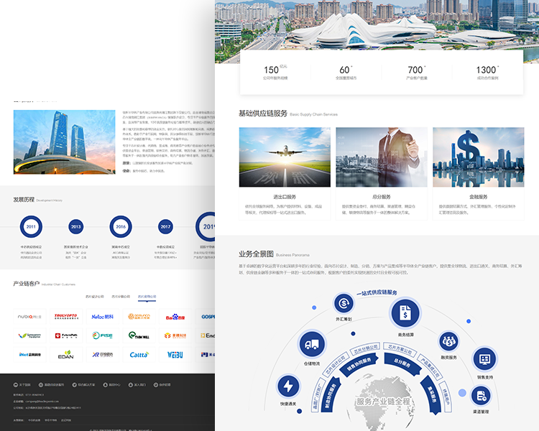Viewport: 539px width, 431px height.
Task: Click the 700 customers statistic
Action: tap(417, 72)
